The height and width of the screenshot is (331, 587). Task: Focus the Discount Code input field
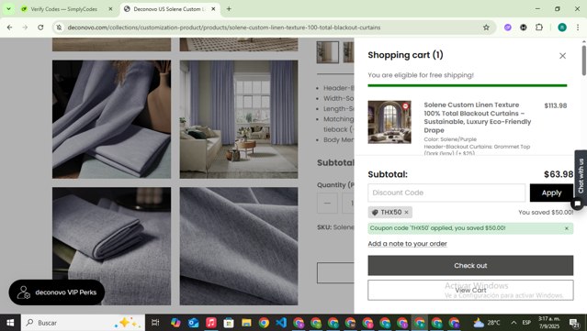(x=446, y=193)
